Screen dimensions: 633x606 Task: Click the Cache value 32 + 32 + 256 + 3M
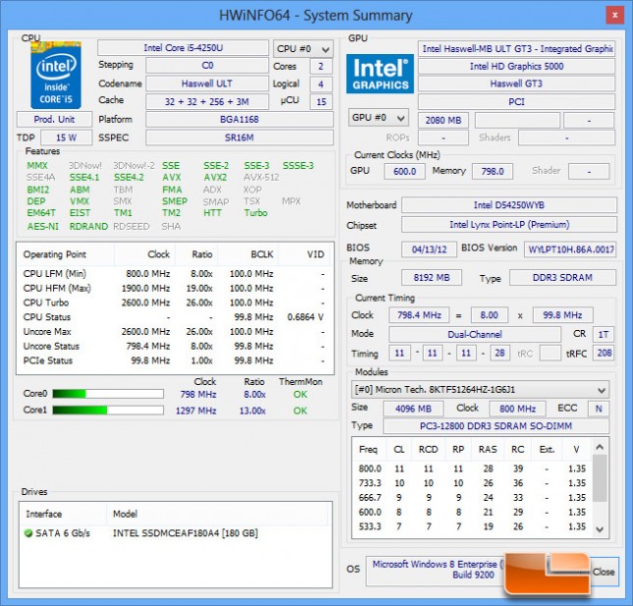click(207, 101)
